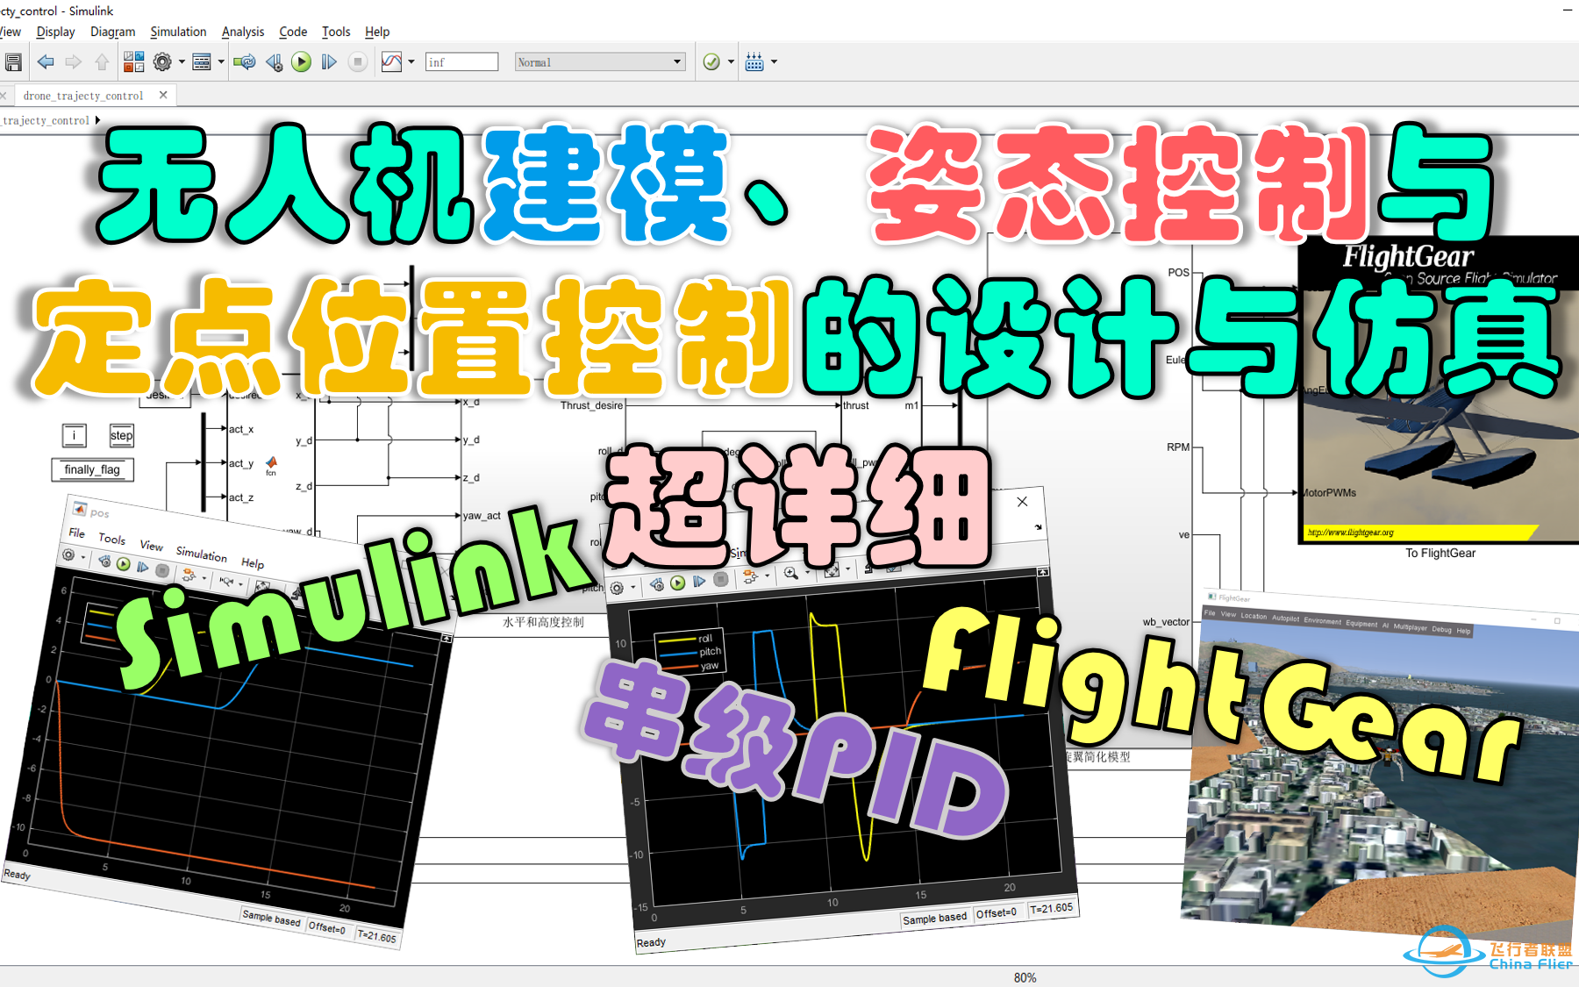The width and height of the screenshot is (1579, 987).
Task: Expand the Data Inspector dropdown arrow
Action: 411,62
